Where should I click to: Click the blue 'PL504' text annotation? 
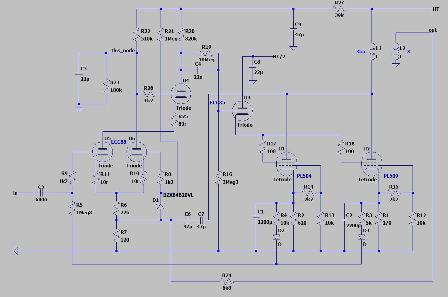coord(304,176)
